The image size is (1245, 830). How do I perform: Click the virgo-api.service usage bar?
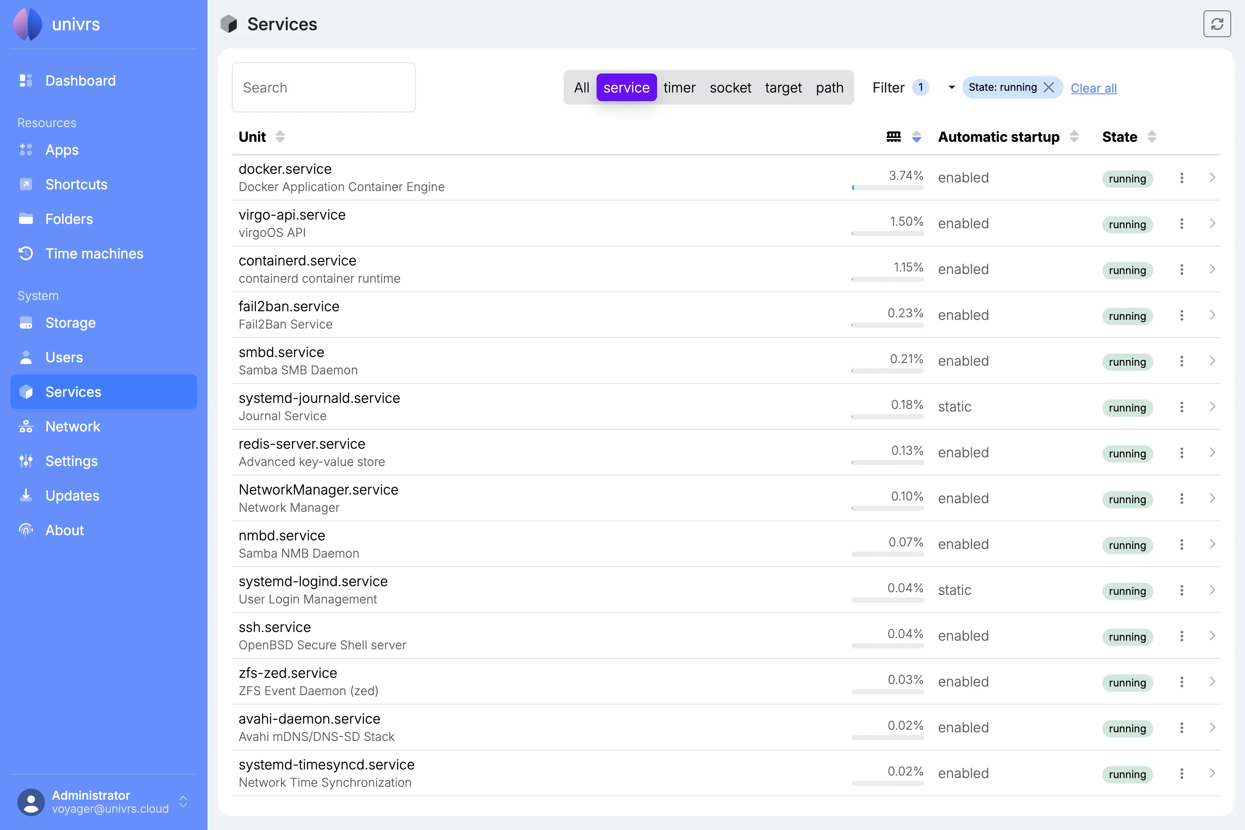(x=887, y=233)
